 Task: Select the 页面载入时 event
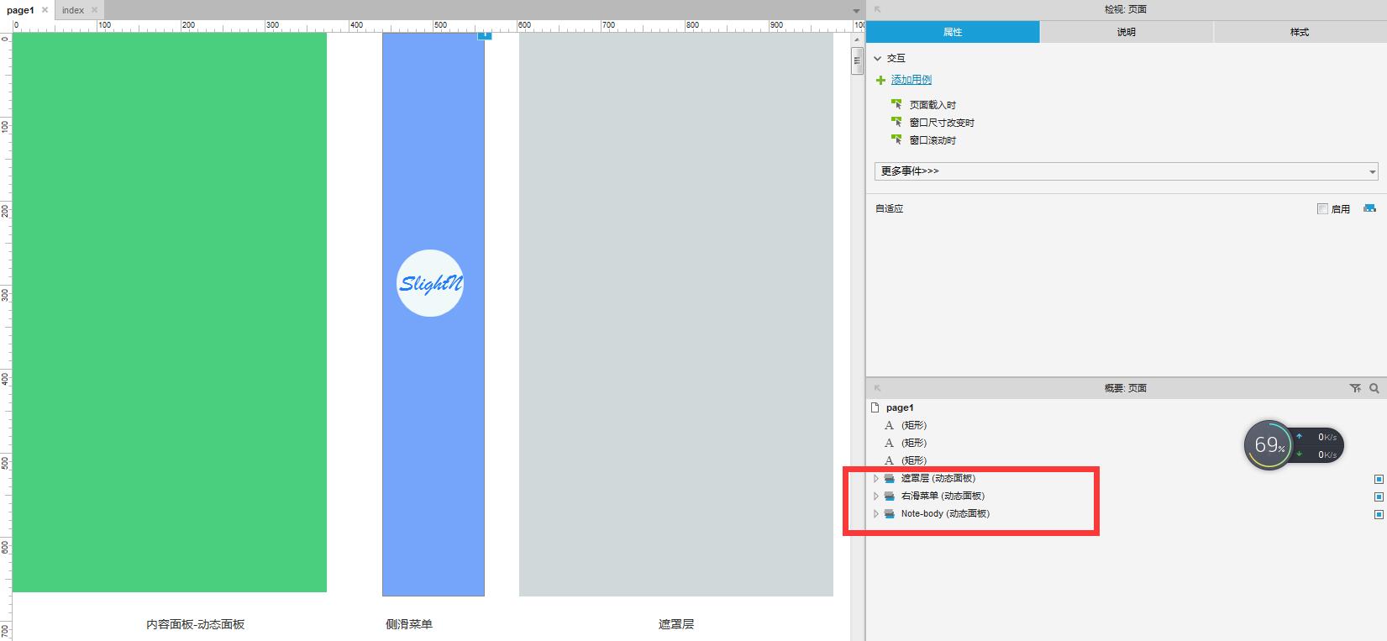click(x=933, y=105)
